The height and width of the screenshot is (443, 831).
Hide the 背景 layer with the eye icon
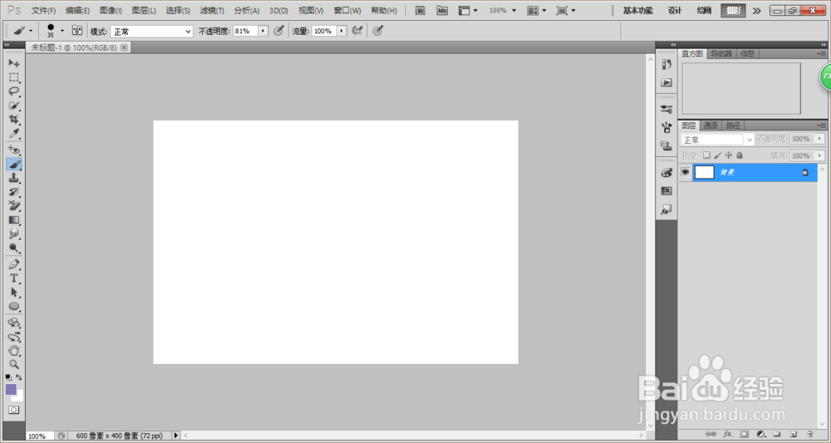[686, 172]
